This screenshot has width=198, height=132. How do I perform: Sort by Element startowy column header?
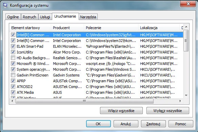(x=30, y=28)
